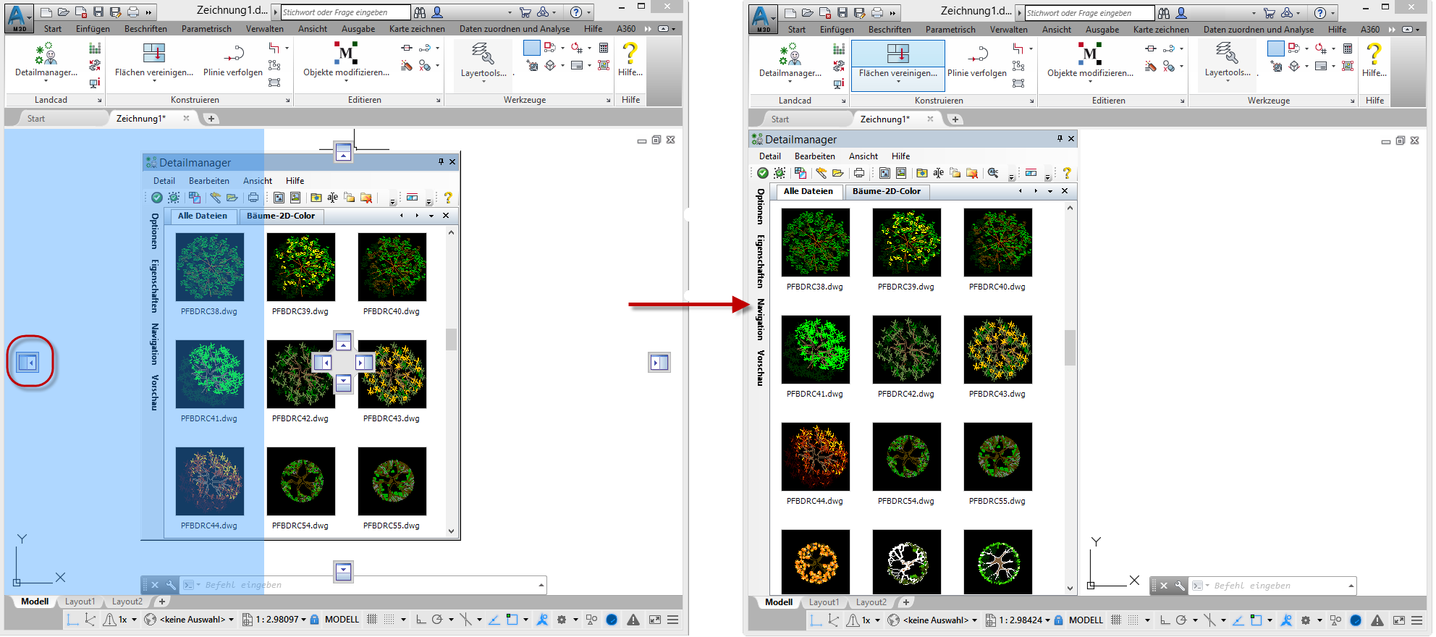1436x637 pixels.
Task: Toggle the grid display in the right window's status bar
Action: pos(1116,620)
